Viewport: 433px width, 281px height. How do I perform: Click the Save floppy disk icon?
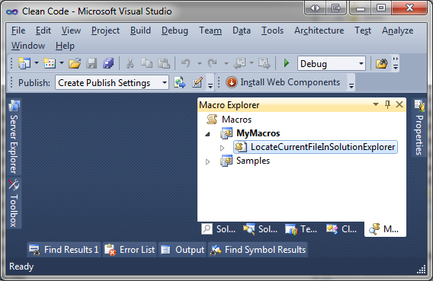(91, 64)
